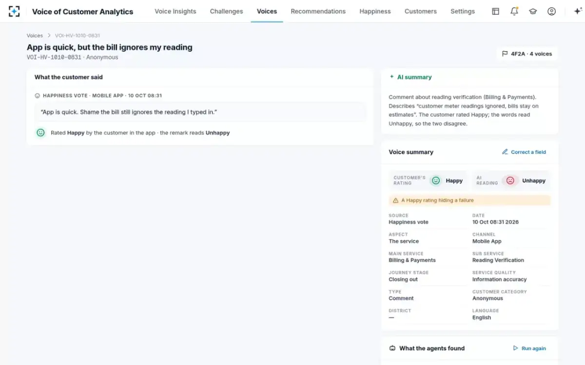Click the flag icon on 4F2A badge

point(505,54)
